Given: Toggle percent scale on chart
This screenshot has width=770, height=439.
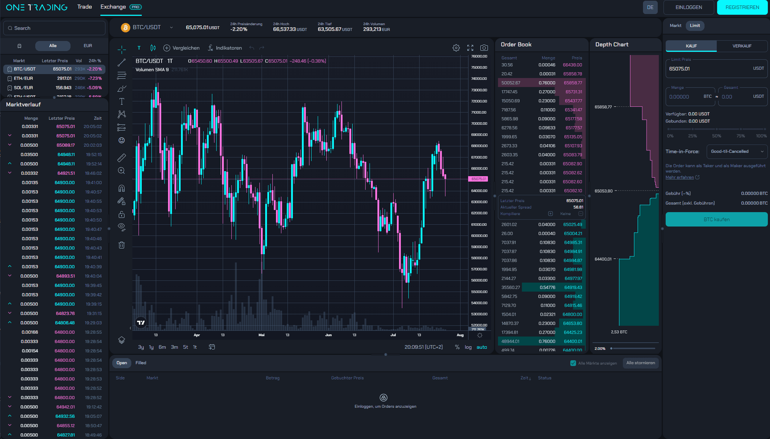Looking at the screenshot, I should 457,347.
